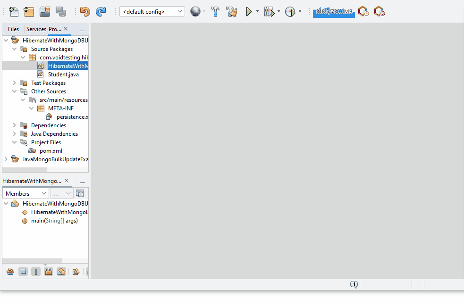Click the persistence.xml file icon
Viewport: 464px width, 306px height.
(x=49, y=117)
